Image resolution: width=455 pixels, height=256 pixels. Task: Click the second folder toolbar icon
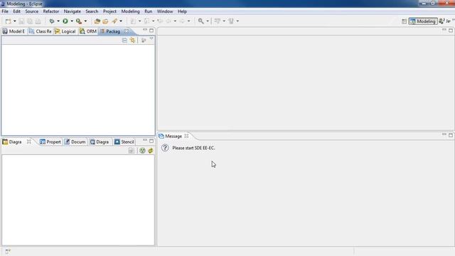point(105,21)
